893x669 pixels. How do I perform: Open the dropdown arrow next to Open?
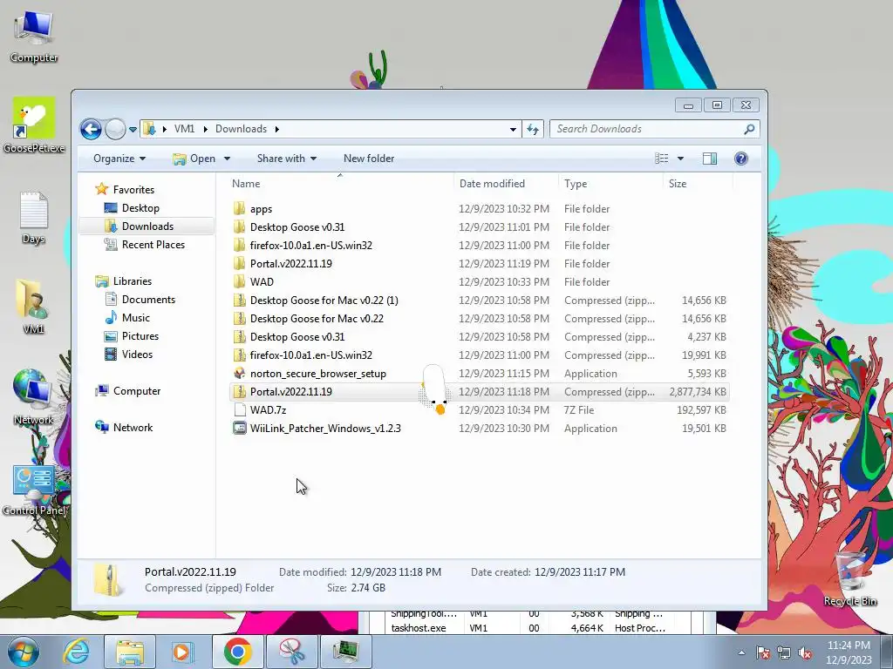[x=227, y=159]
